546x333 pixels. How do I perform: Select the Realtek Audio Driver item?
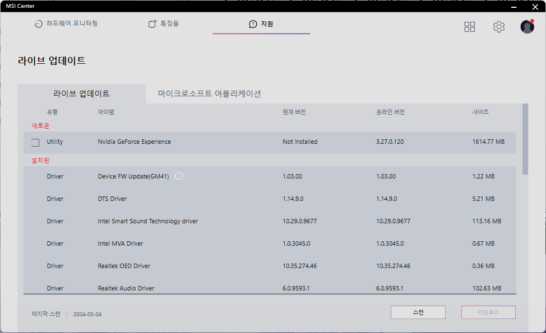click(x=126, y=288)
